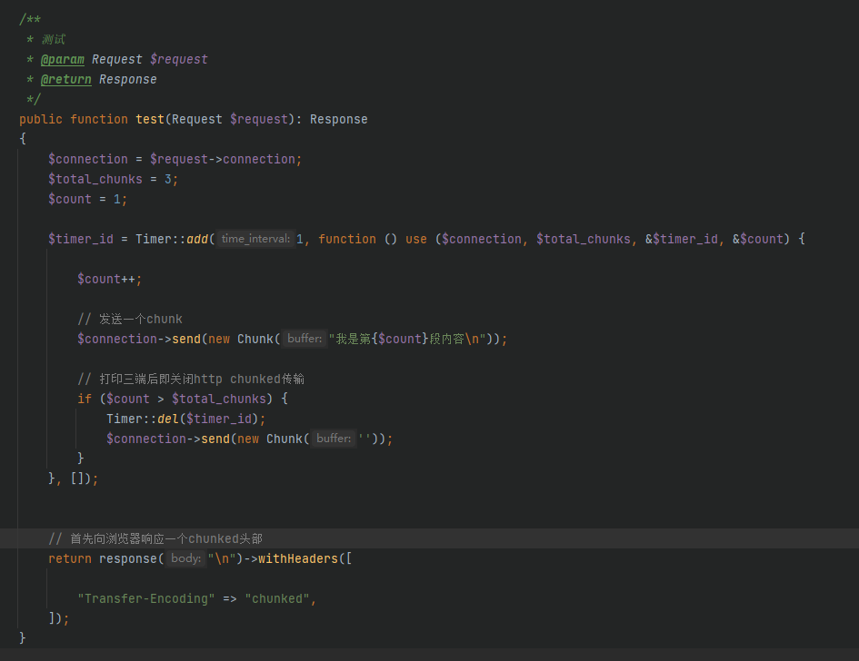Click the withHeaders method
The image size is (859, 661).
point(298,558)
